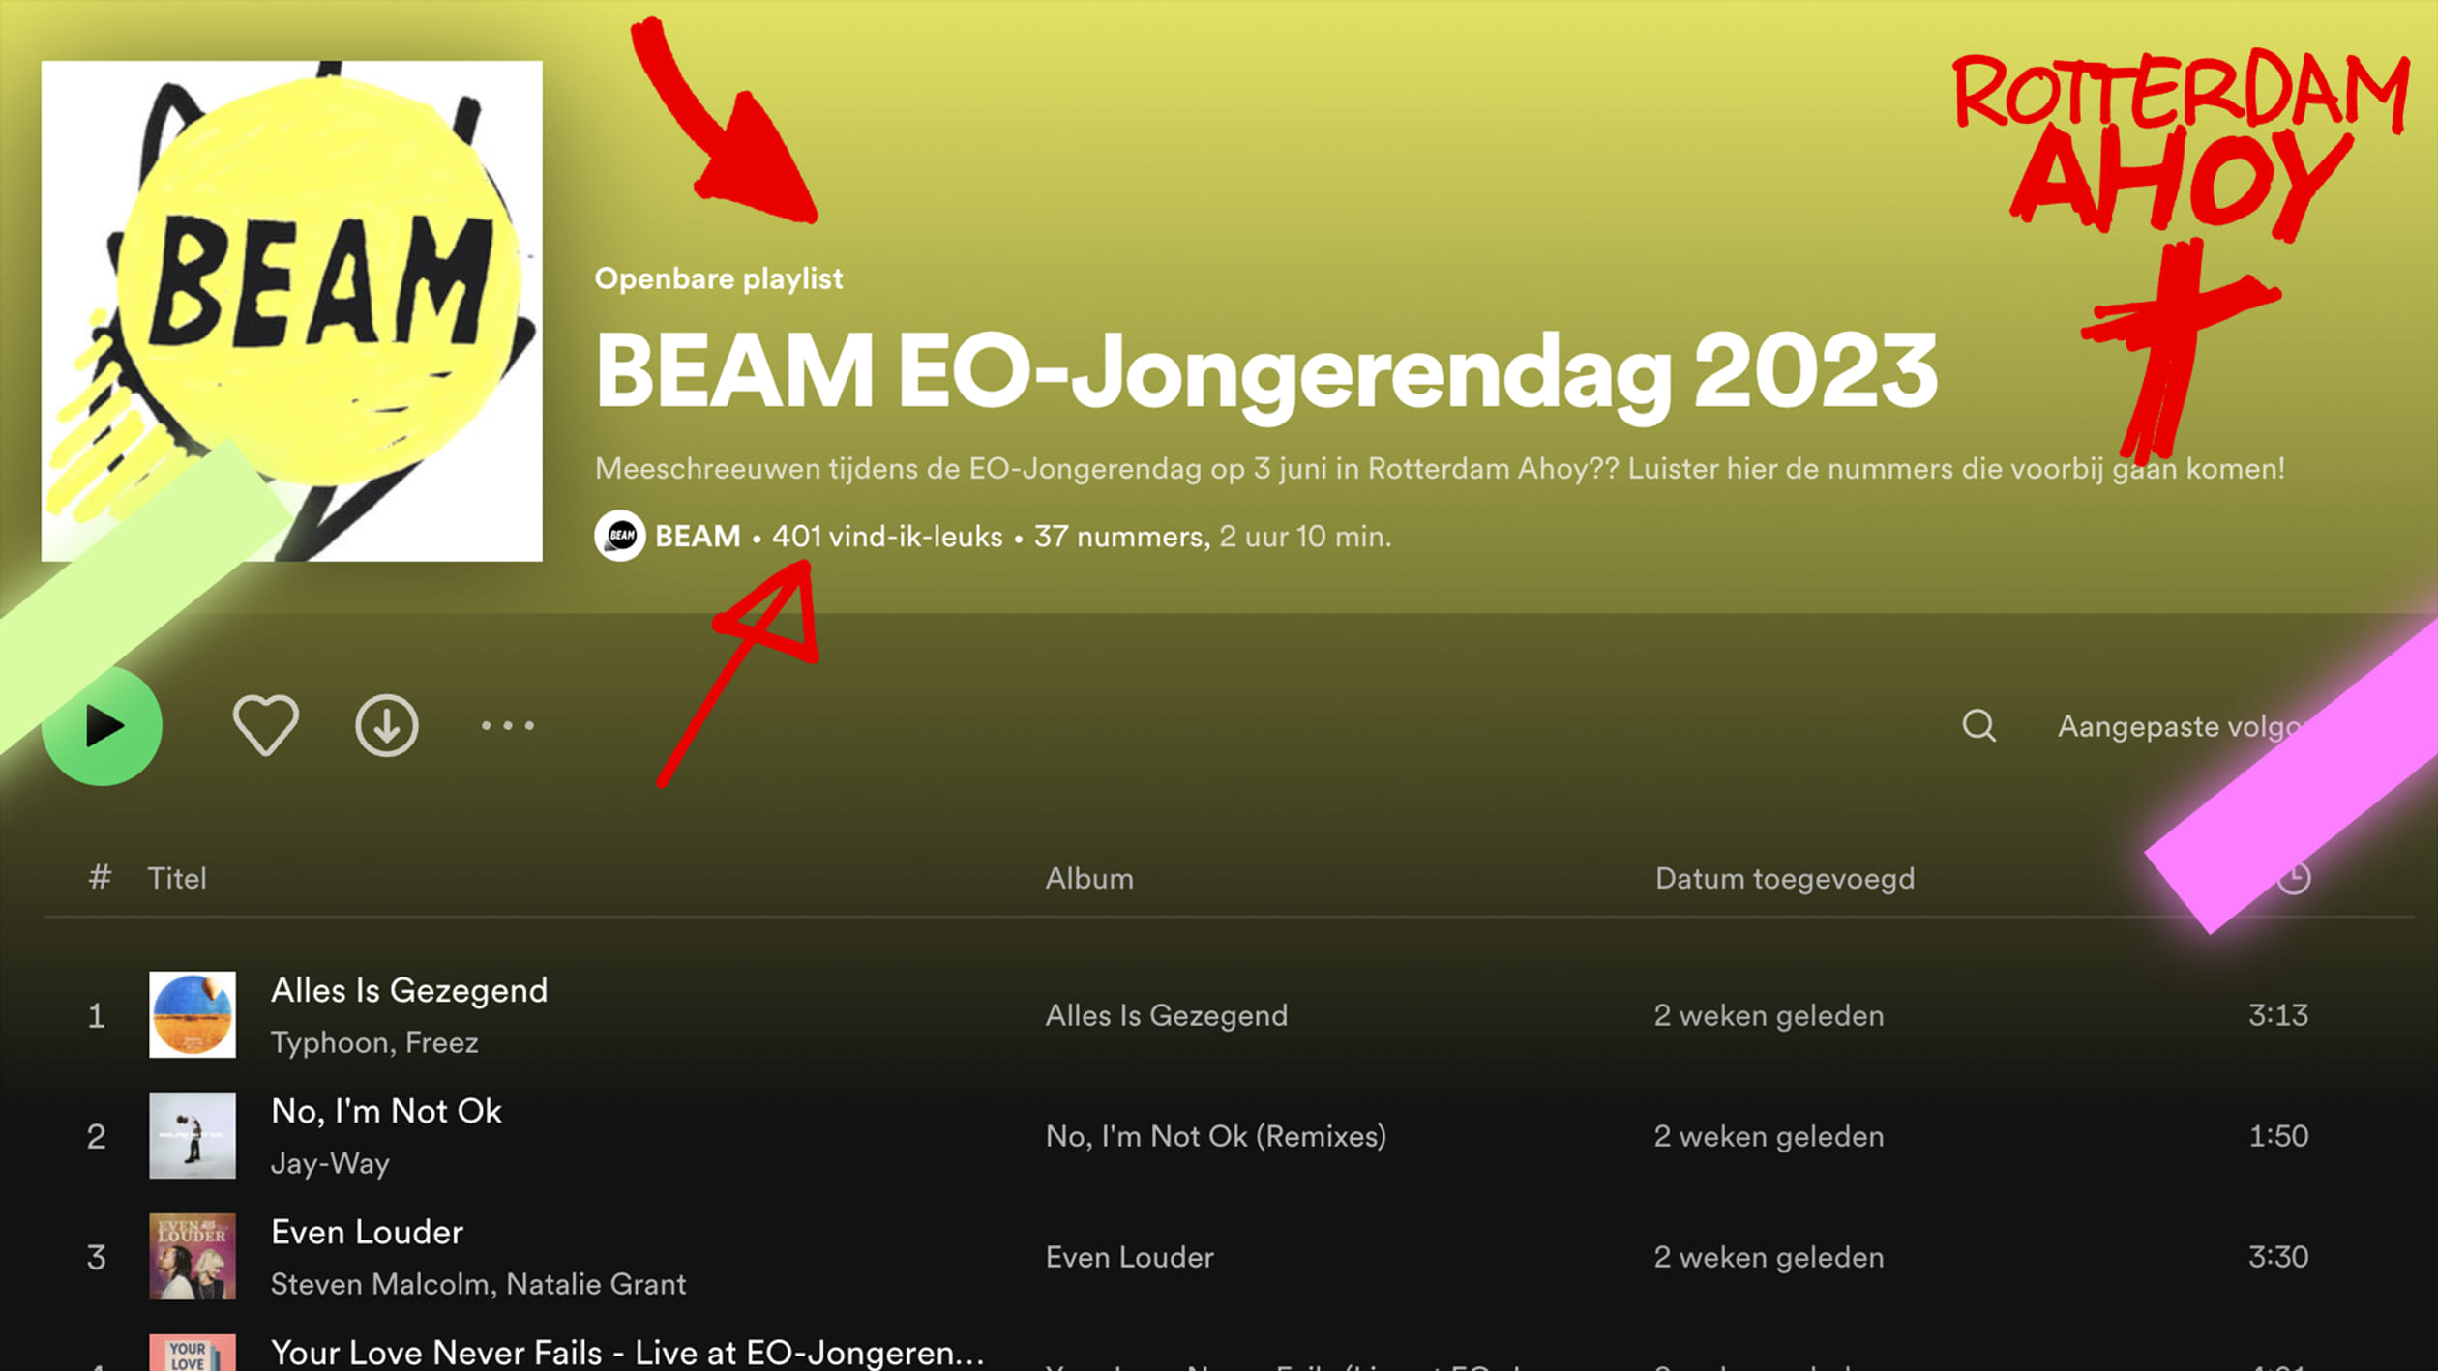2438x1371 pixels.
Task: Click the No, I'm Not Ok cover art
Action: 193,1135
